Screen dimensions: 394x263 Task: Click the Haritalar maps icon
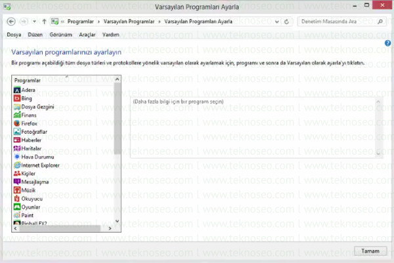[17, 149]
